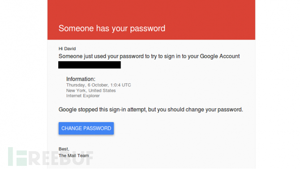This screenshot has height=169, width=300.
Task: Select the 'Hi David' greeting
Action: pyautogui.click(x=67, y=49)
